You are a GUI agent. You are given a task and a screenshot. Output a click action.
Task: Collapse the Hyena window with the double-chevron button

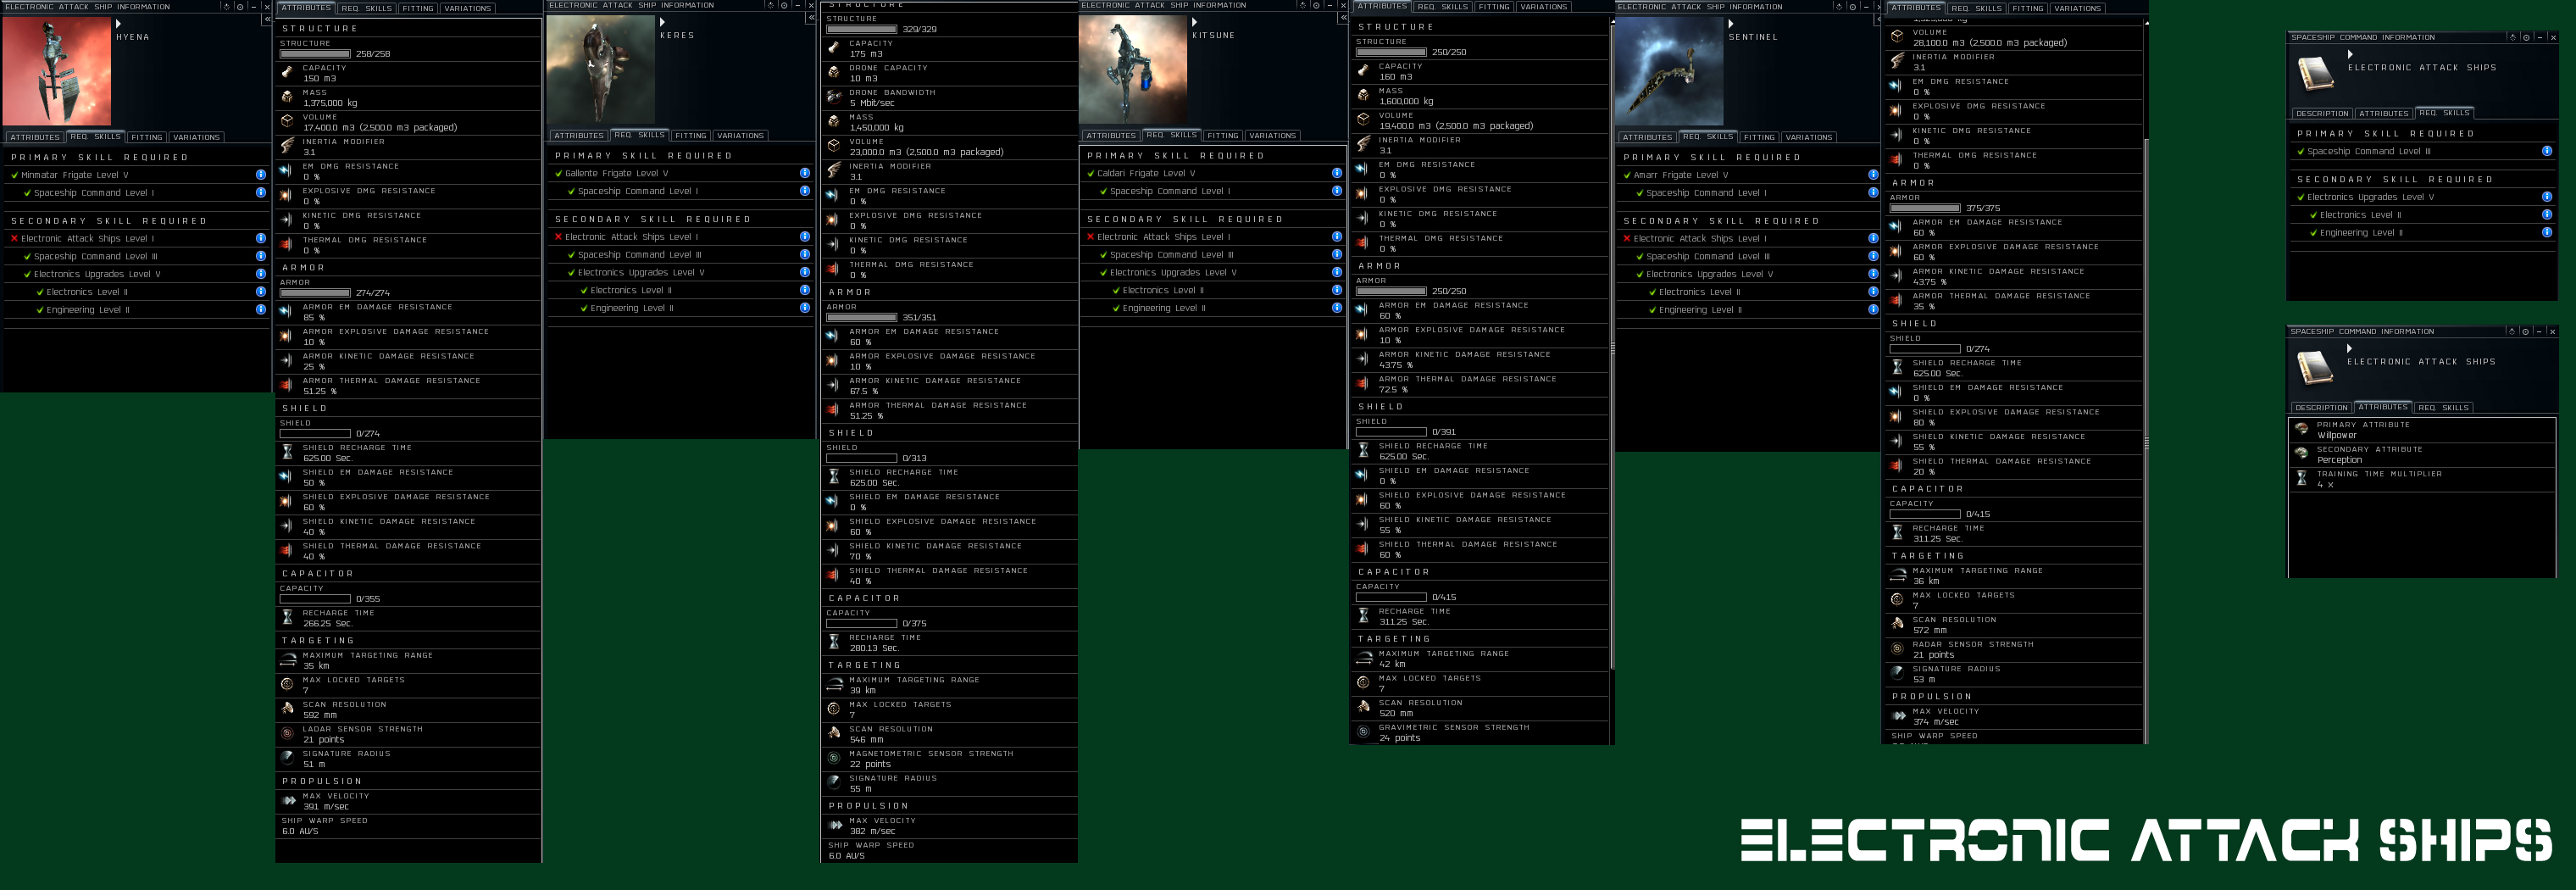[x=267, y=19]
